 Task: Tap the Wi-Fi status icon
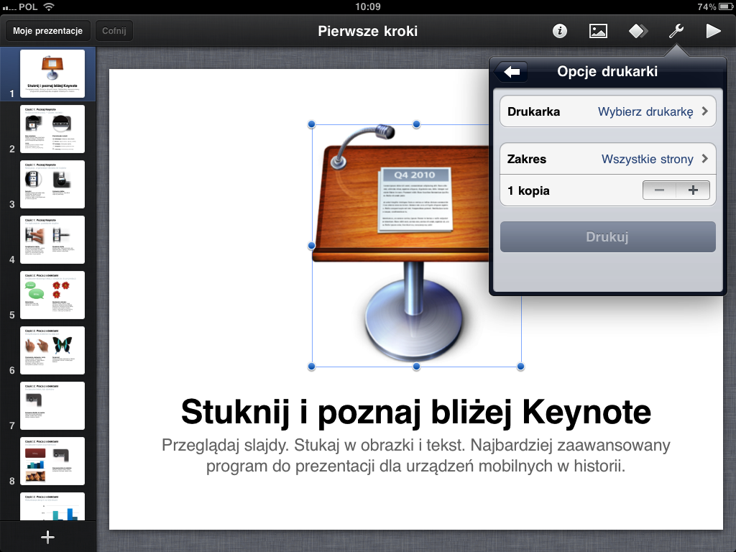tap(48, 6)
